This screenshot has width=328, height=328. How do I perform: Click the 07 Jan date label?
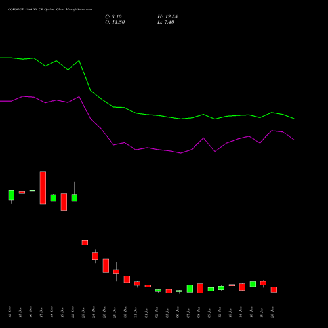pyautogui.click(x=188, y=312)
